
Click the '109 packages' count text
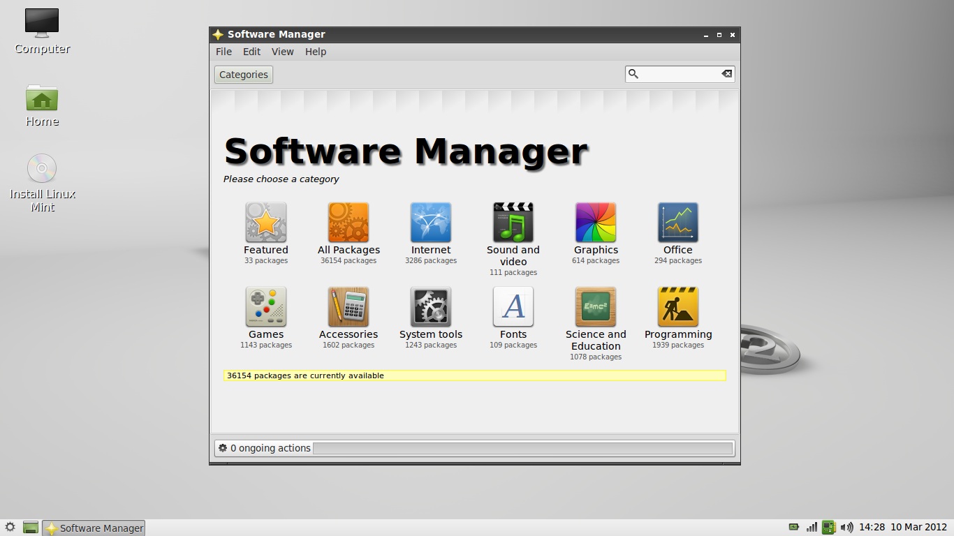tap(513, 345)
